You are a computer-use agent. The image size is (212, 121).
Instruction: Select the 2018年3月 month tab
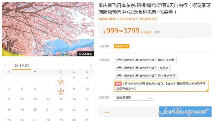click(x=22, y=66)
